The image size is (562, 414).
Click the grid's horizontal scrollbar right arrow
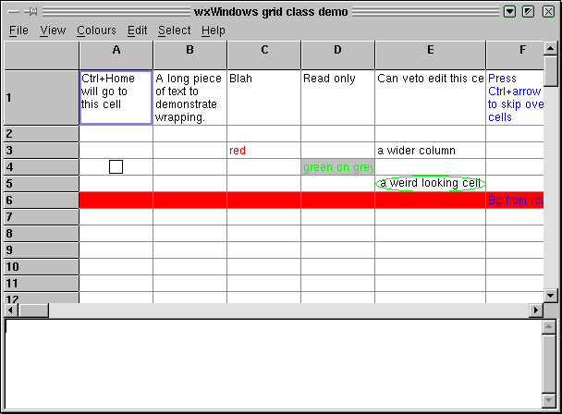click(x=536, y=310)
